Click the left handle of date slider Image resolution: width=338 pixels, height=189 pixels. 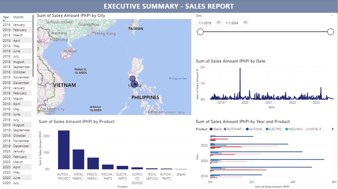[x=200, y=32]
